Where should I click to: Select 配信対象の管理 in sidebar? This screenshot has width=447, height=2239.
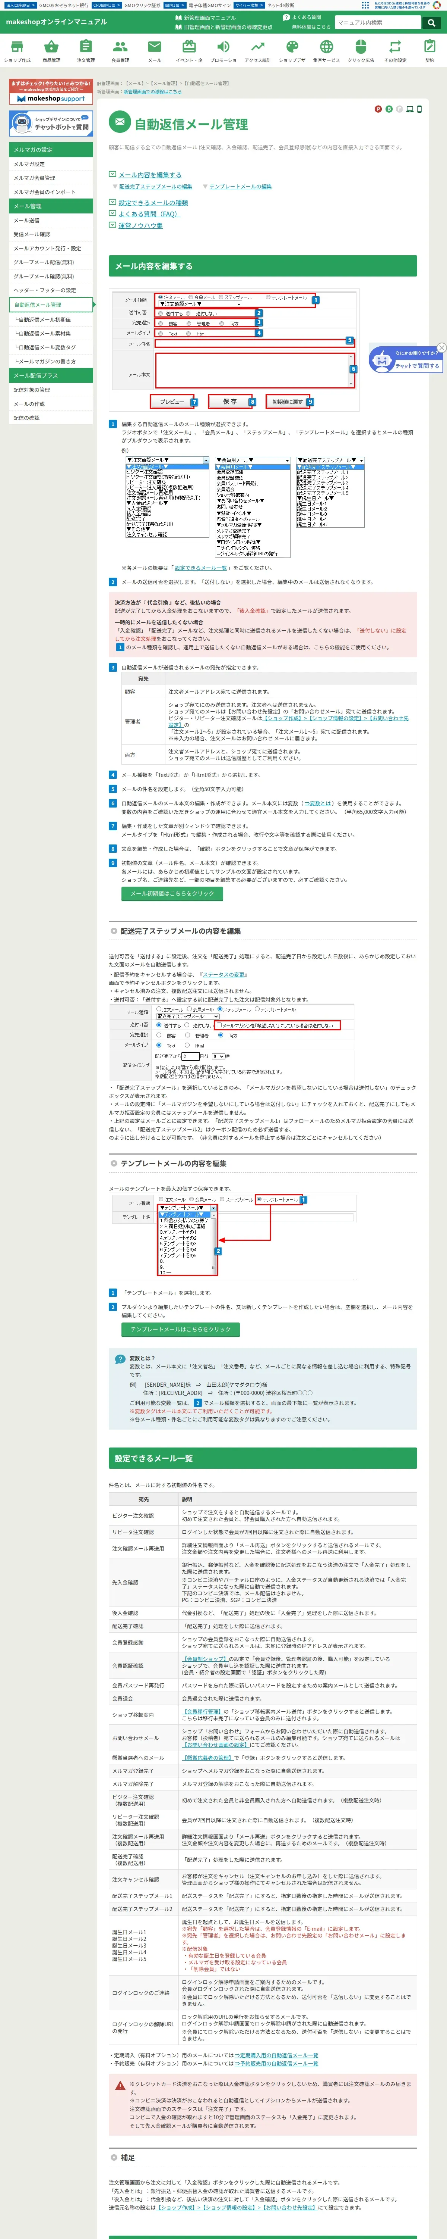[x=51, y=390]
